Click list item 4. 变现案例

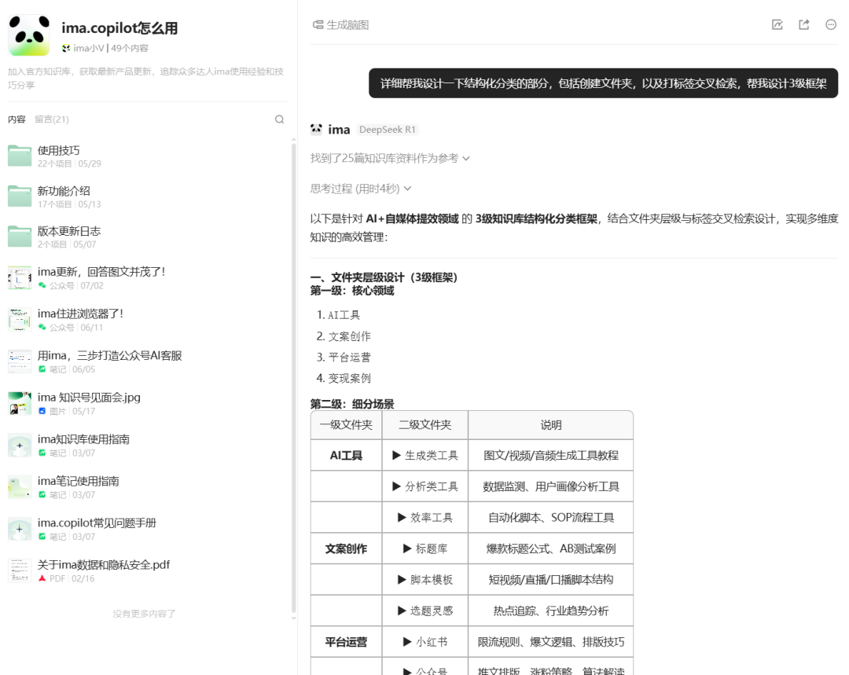click(x=344, y=378)
